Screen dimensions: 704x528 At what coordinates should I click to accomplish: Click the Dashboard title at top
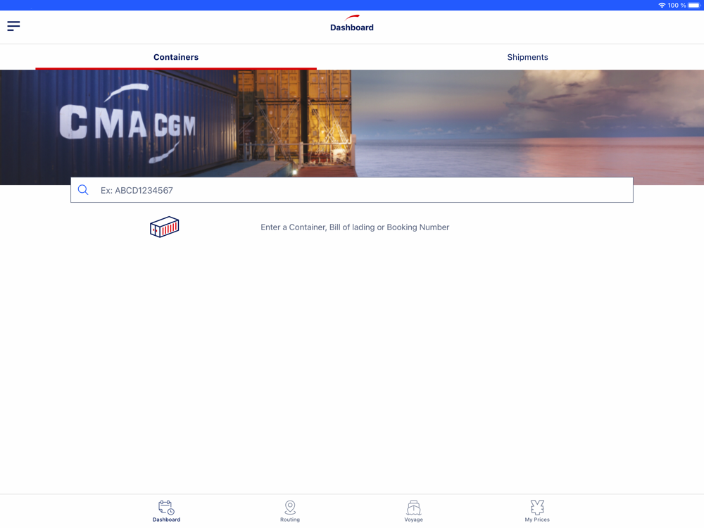[x=352, y=27]
